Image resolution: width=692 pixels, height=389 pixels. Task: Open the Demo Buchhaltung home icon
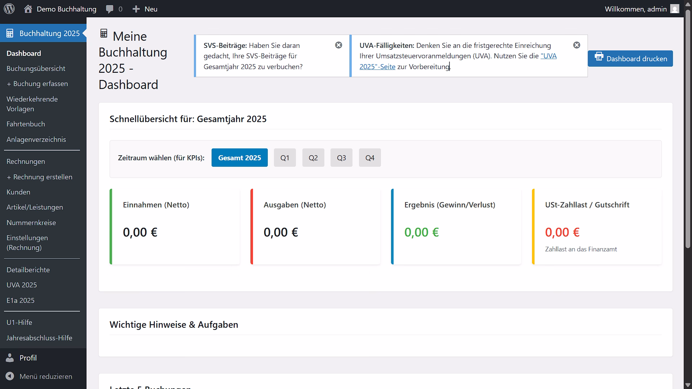tap(28, 9)
